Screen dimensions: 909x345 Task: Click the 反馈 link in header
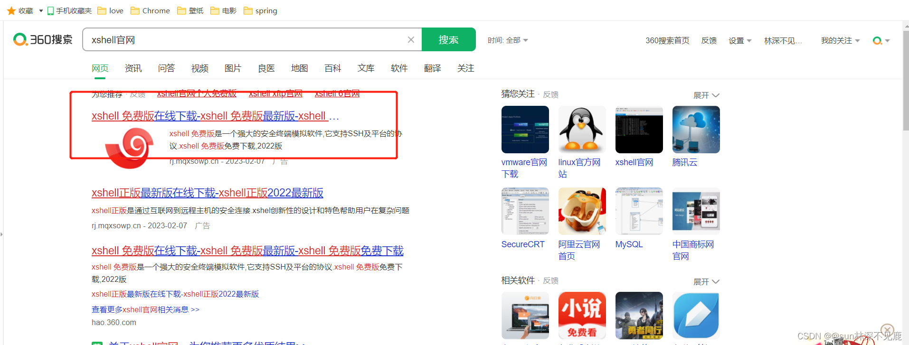coord(709,41)
